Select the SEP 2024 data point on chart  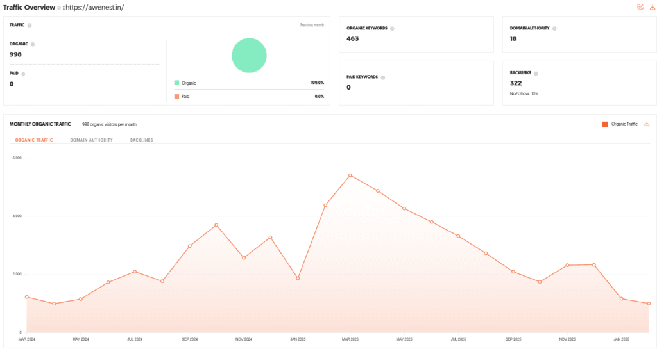[190, 246]
